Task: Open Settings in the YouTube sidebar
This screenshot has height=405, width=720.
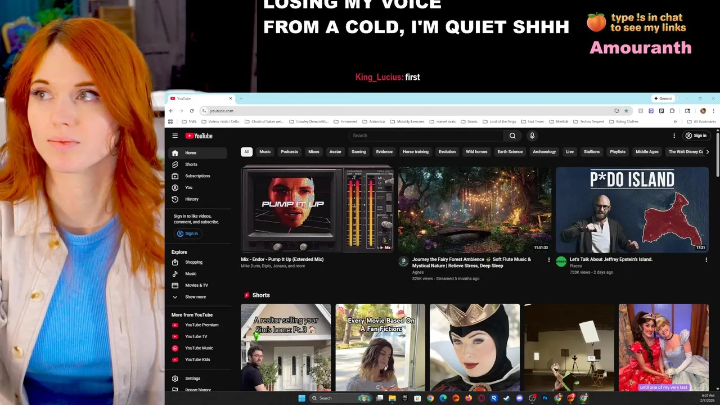Action: 199,379
